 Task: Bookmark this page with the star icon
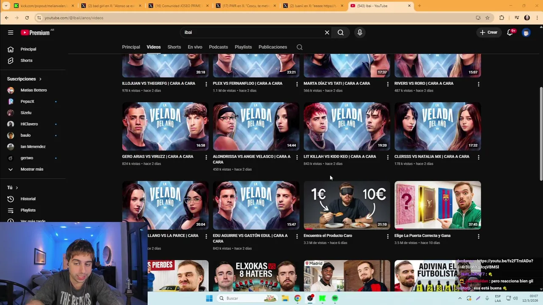coord(487,18)
